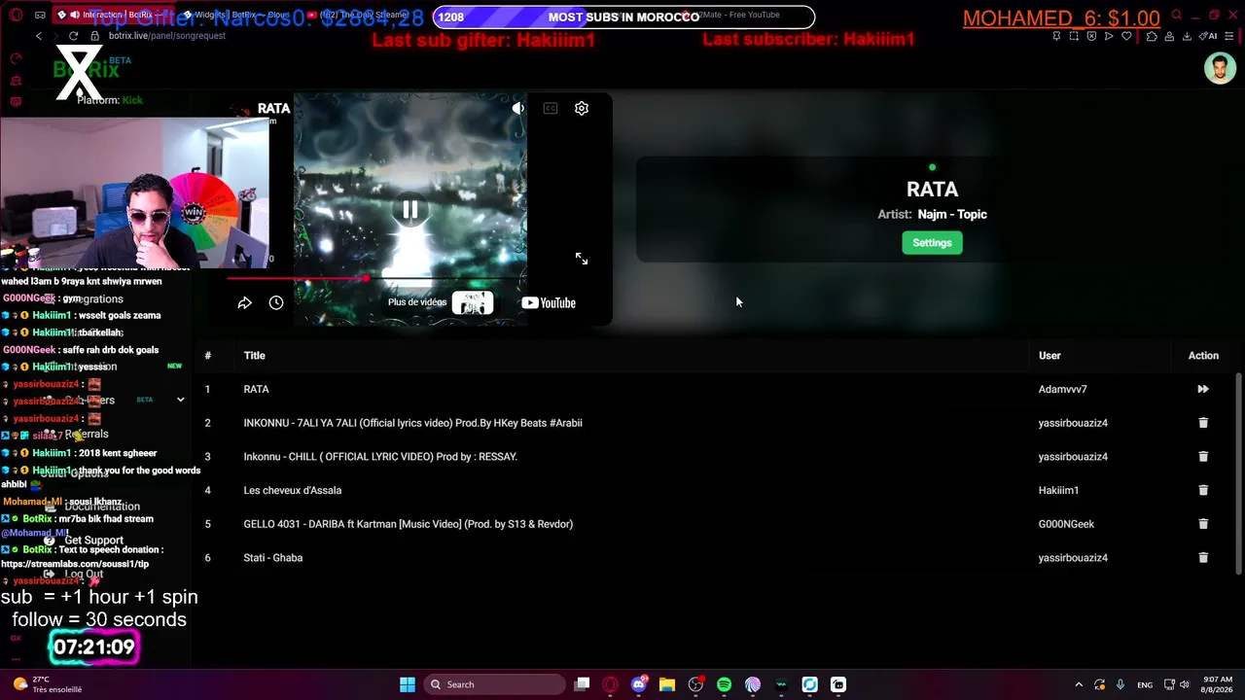1245x700 pixels.
Task: Select the Inkonnu - CHILL song title
Action: click(x=380, y=457)
